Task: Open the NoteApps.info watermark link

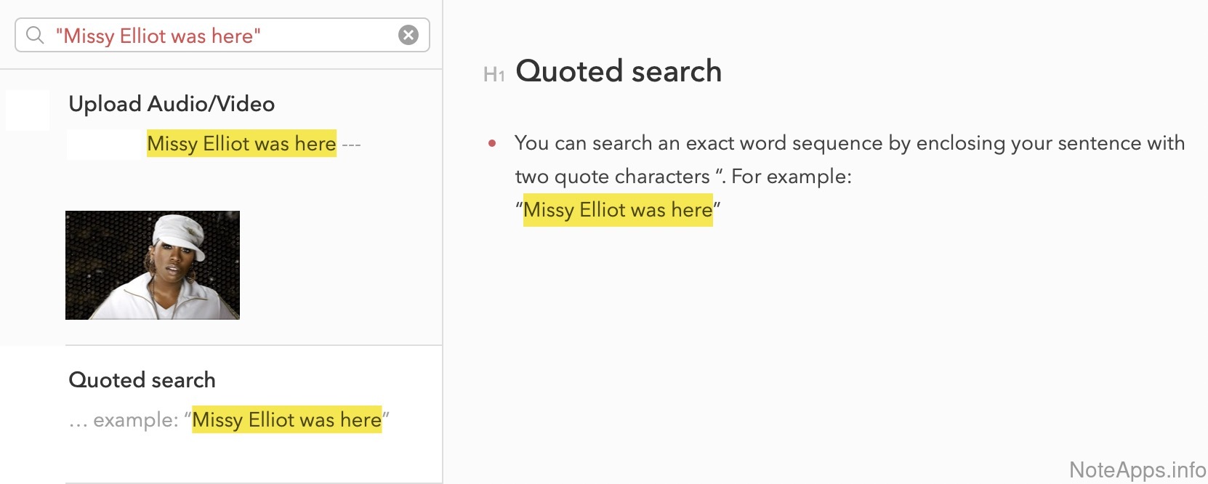Action: pyautogui.click(x=1137, y=469)
